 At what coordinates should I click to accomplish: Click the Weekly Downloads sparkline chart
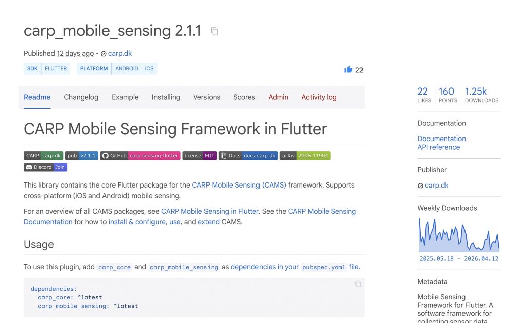[458, 236]
